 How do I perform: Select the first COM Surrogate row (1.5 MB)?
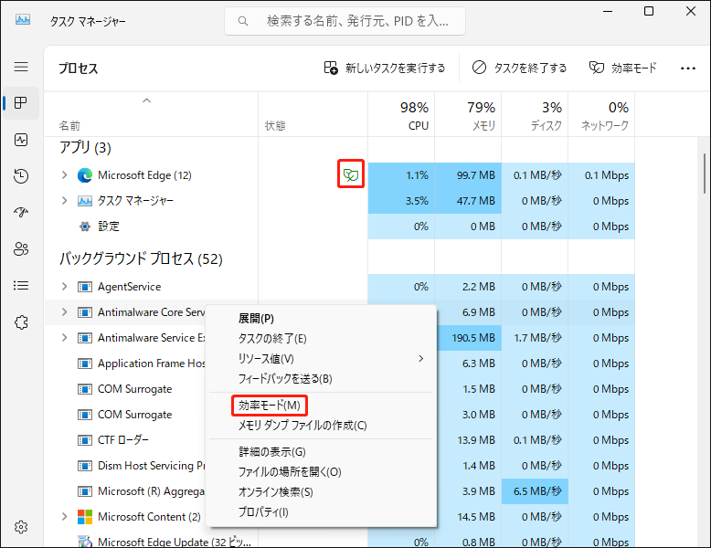click(x=125, y=389)
